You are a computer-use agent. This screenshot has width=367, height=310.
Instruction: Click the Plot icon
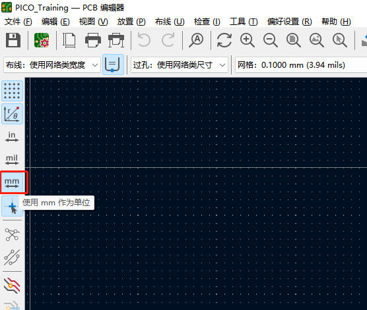(116, 40)
